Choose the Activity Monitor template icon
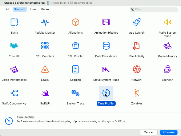181x136 pixels. tap(45, 22)
